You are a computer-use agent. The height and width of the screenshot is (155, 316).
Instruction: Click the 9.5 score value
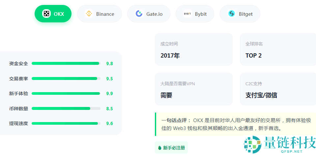click(x=110, y=79)
